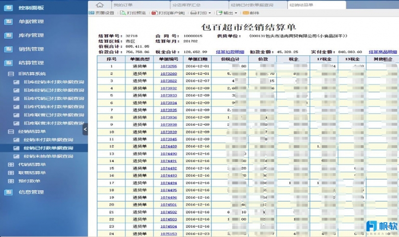
Task: Click the 价税合计 column header
Action: click(230, 59)
